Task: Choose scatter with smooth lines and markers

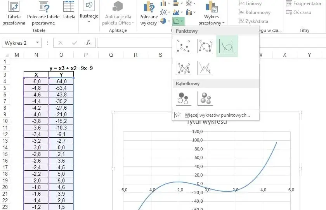Action: (205, 46)
